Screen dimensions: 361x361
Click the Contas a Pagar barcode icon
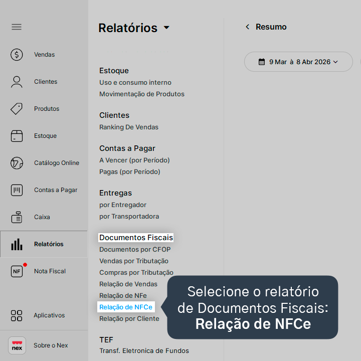(17, 190)
